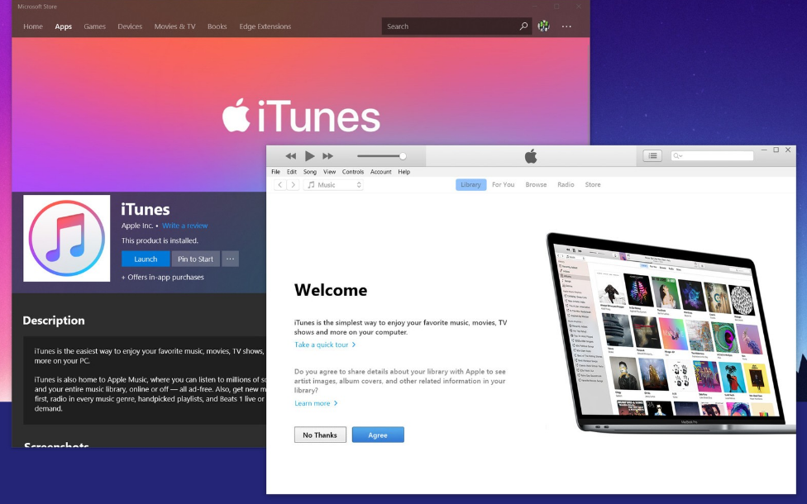Close the iTunes window
This screenshot has height=504, width=807.
point(788,150)
